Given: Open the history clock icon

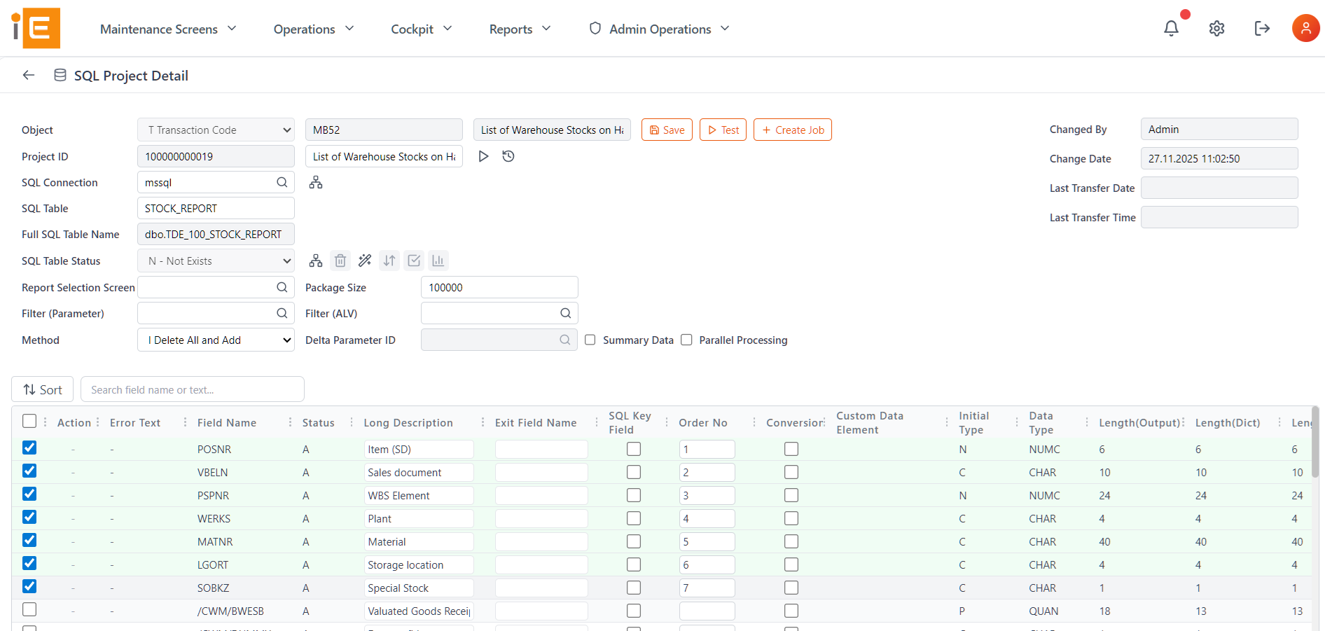Looking at the screenshot, I should point(508,156).
